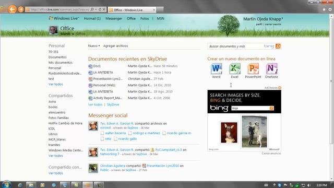Click the Personal (Web) OneNote file icon
The width and height of the screenshot is (334, 188).
point(90,86)
